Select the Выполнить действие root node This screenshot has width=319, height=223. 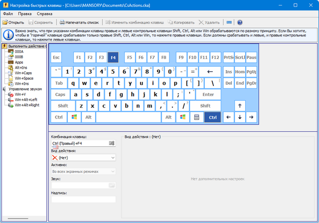tap(26, 46)
